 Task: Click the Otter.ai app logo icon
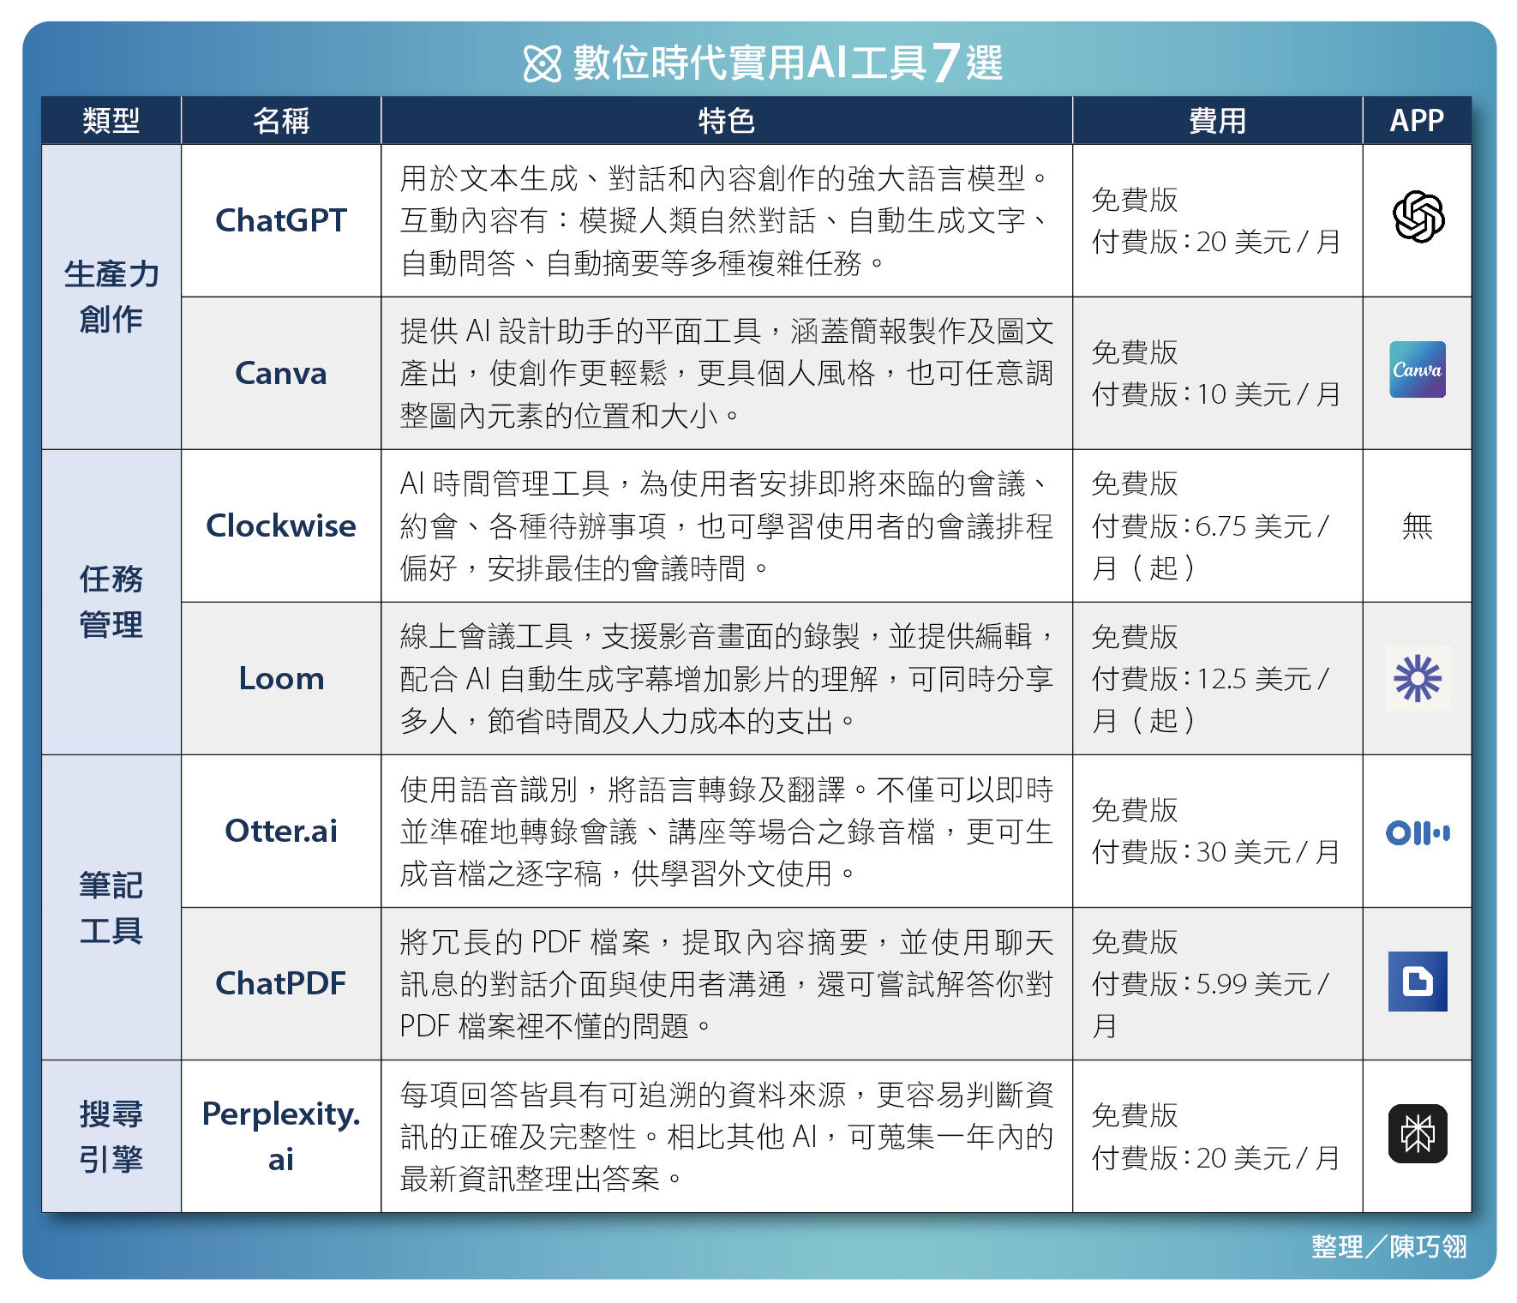click(1418, 832)
